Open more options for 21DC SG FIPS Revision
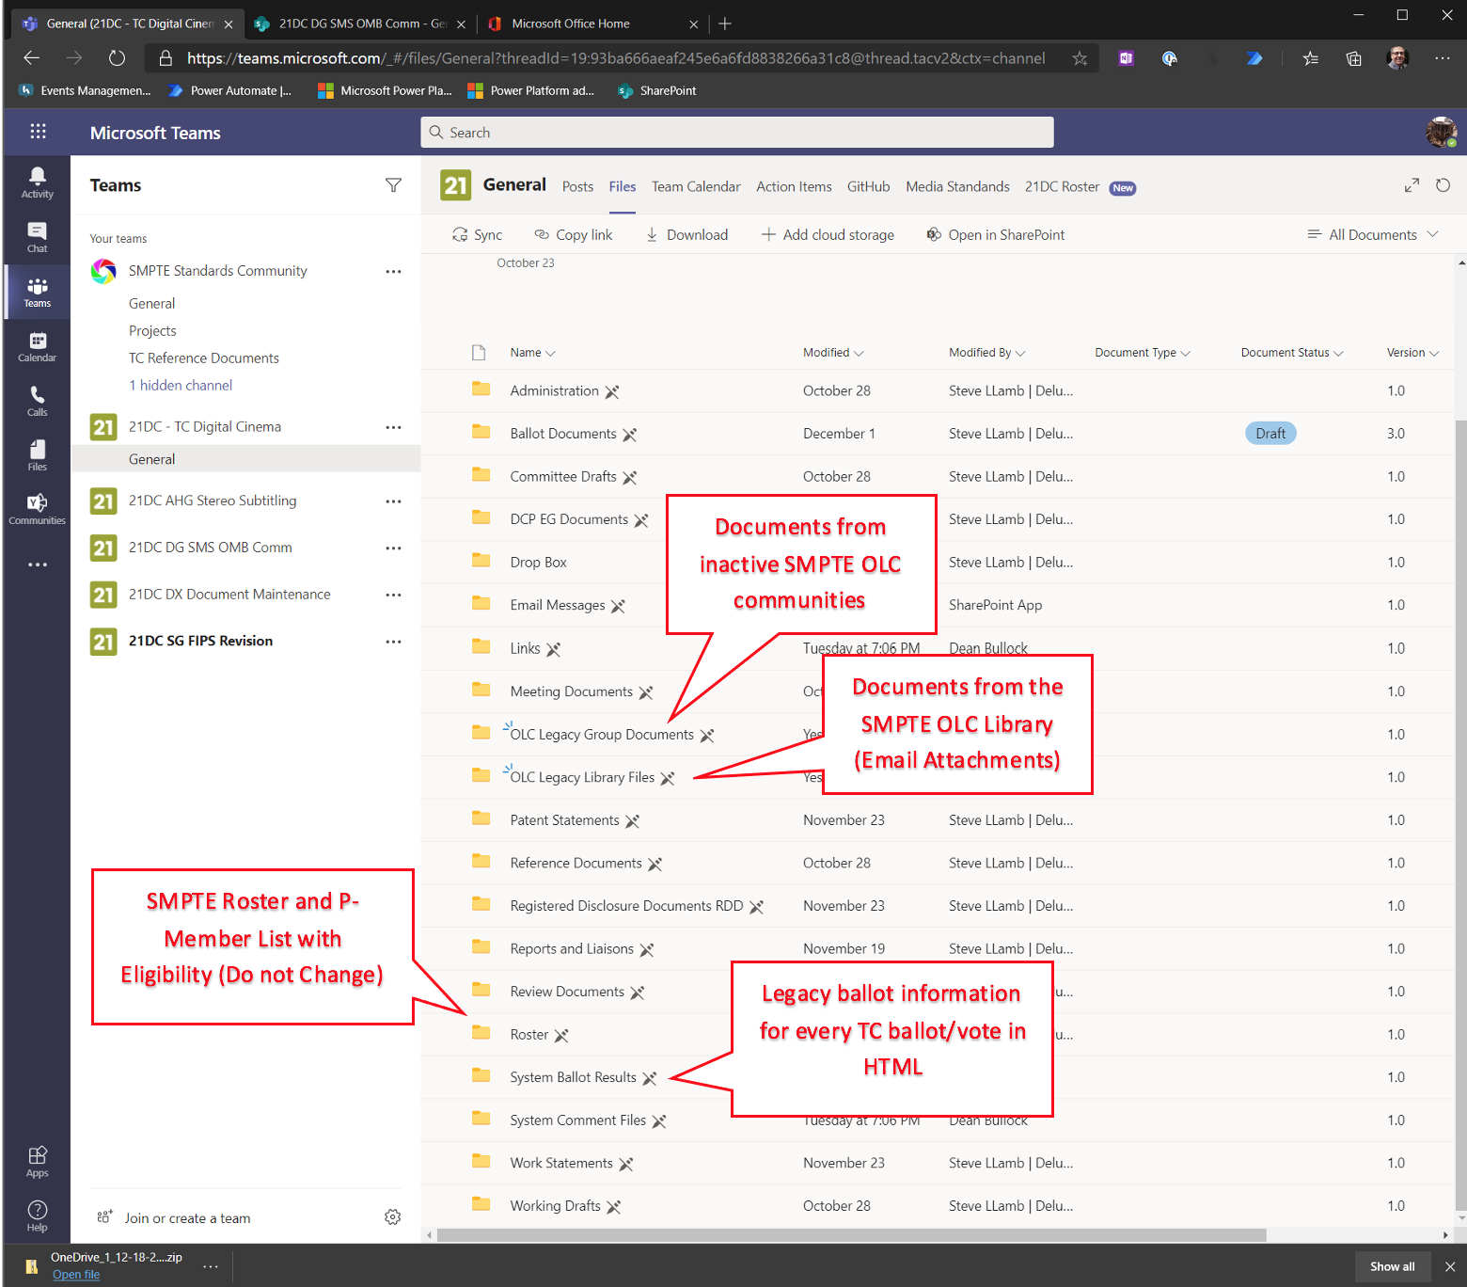 point(393,641)
